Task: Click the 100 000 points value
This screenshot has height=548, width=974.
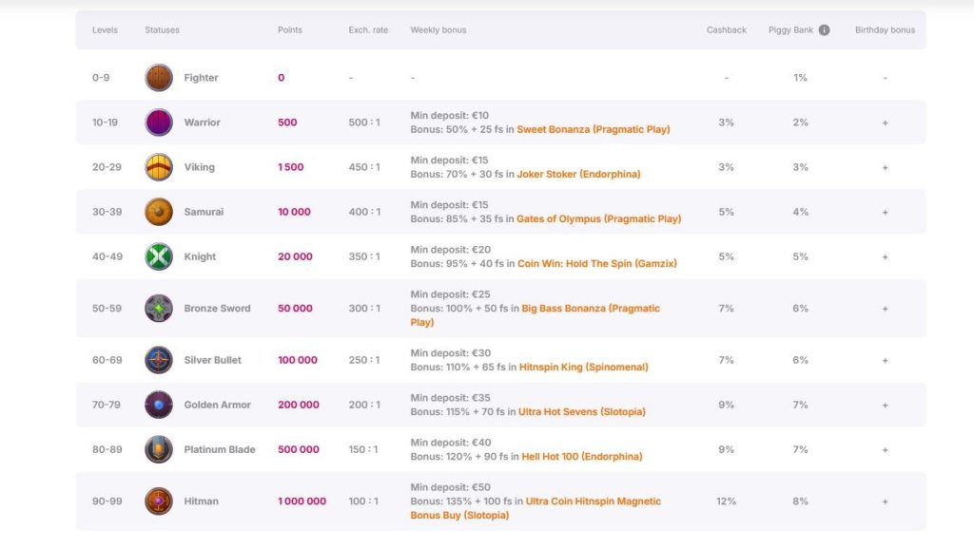Action: click(x=298, y=360)
